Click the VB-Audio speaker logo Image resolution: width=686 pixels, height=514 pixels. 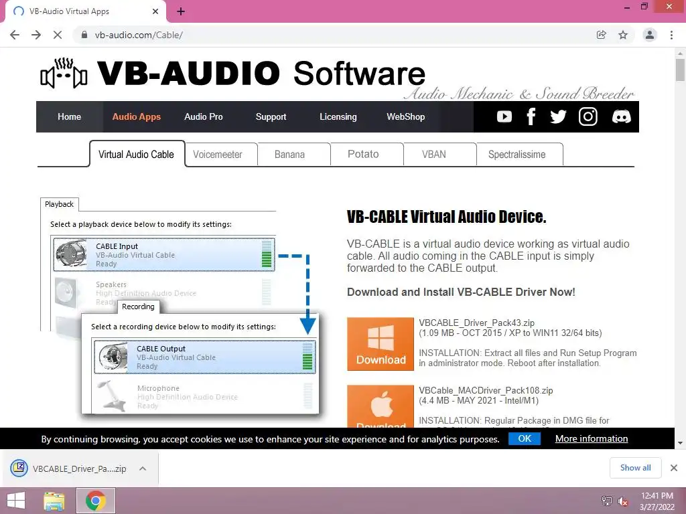[64, 74]
